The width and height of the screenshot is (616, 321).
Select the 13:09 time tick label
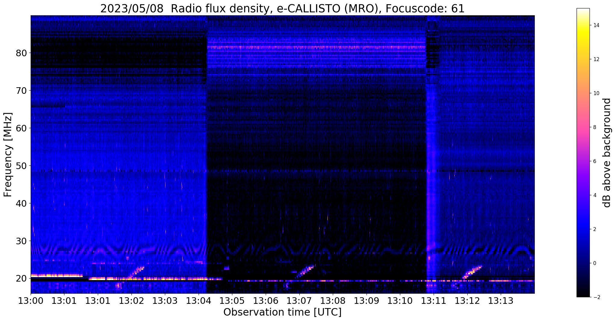pyautogui.click(x=367, y=301)
